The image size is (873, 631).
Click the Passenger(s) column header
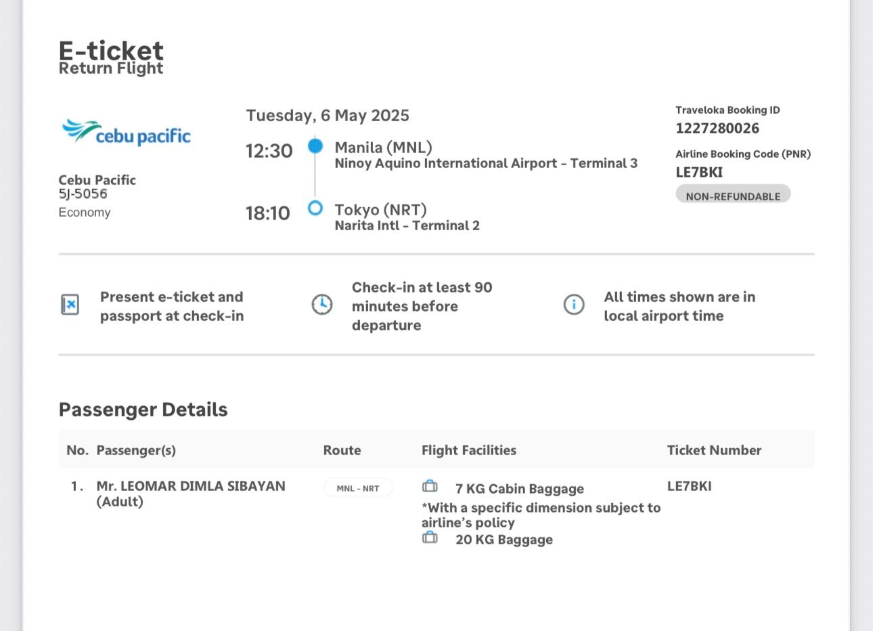click(136, 450)
